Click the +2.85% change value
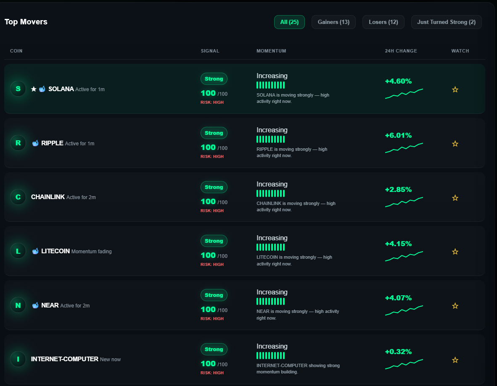 click(399, 189)
